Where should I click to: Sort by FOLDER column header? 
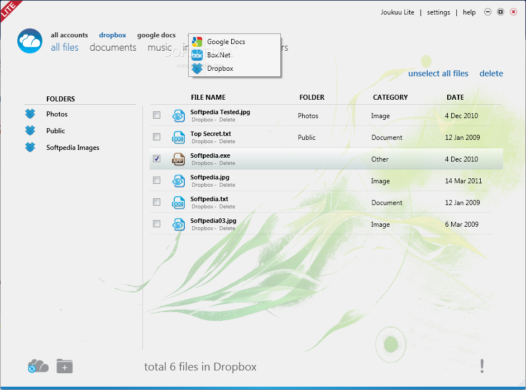312,97
